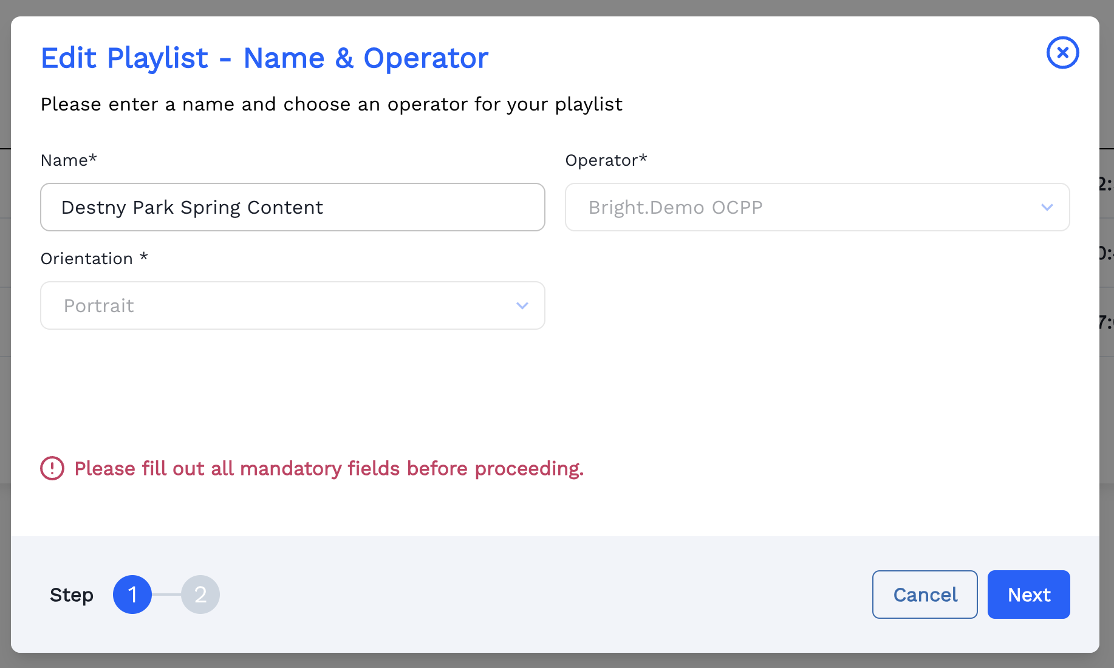The width and height of the screenshot is (1114, 668).
Task: Click the playlist Name input field
Action: coord(292,207)
